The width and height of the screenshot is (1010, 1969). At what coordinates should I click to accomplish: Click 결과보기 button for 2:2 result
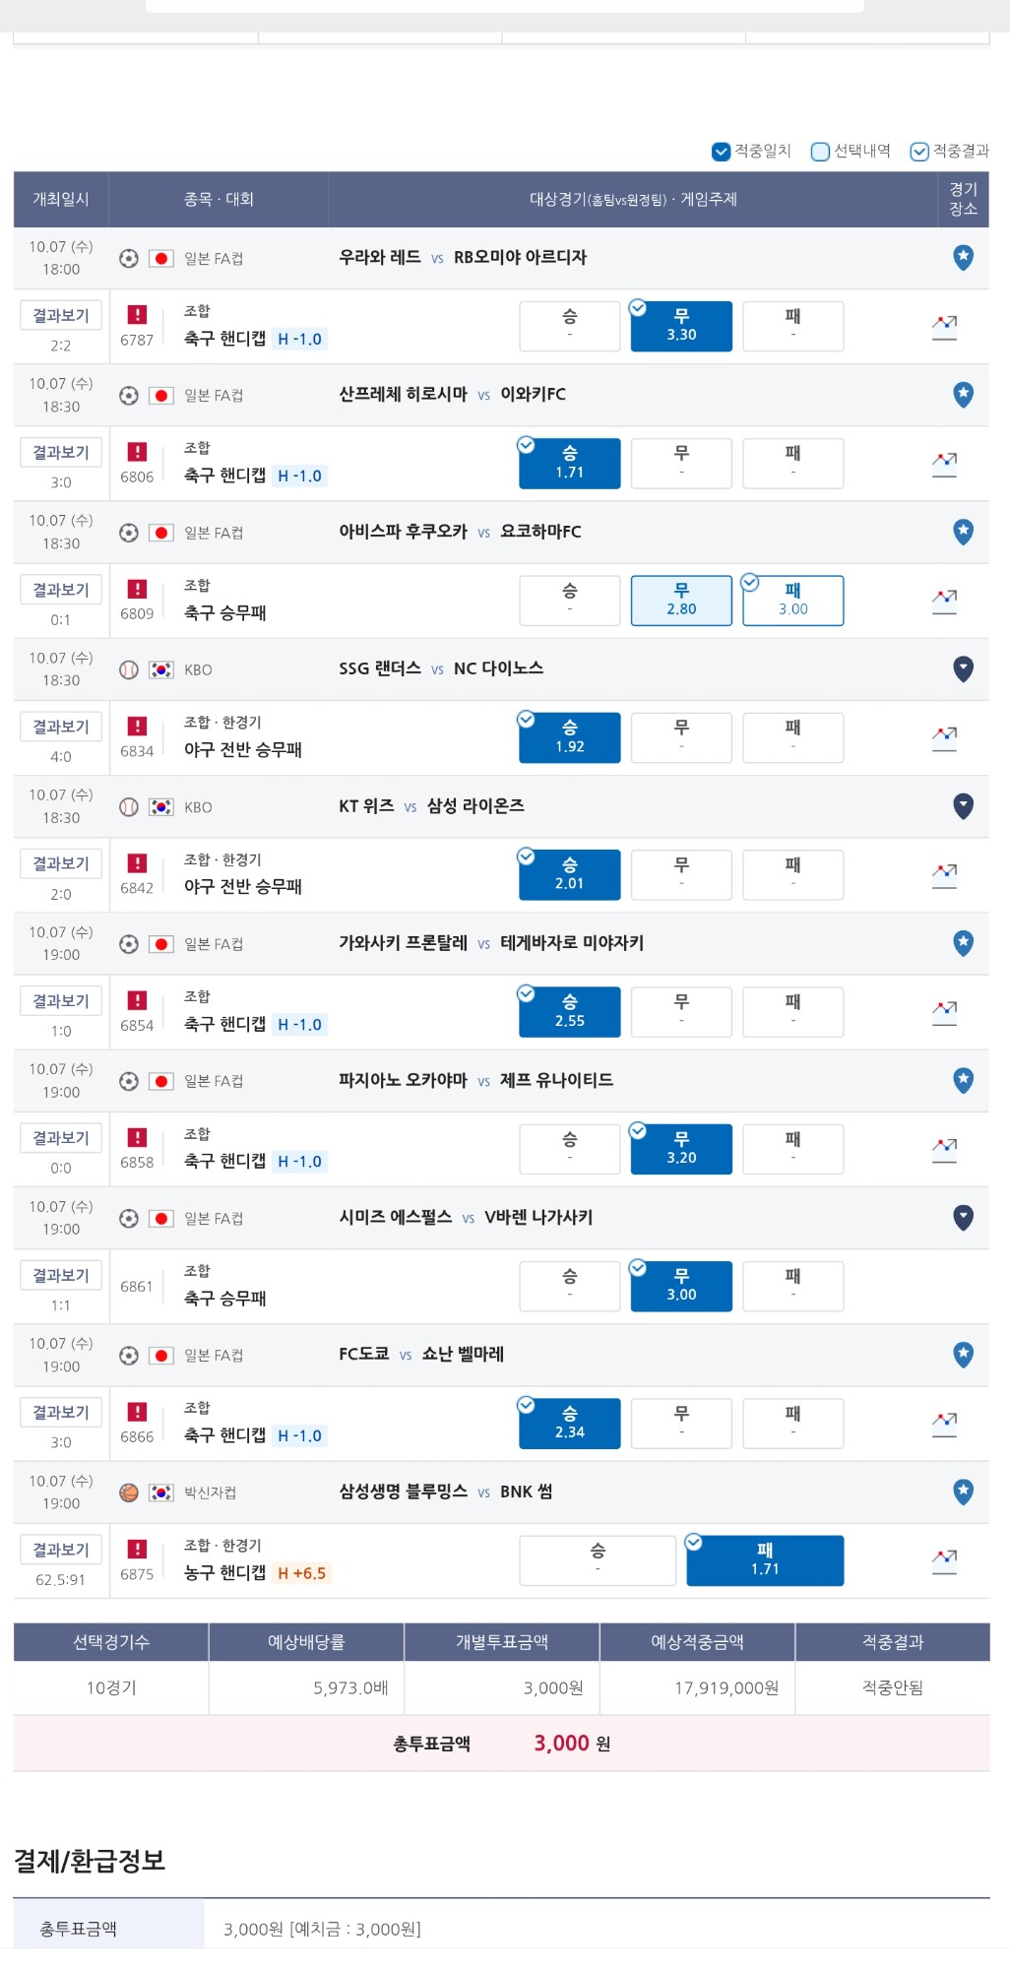coord(61,315)
